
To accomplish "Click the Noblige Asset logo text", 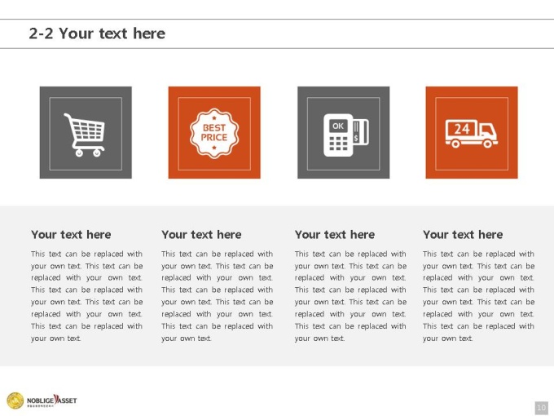I will 52,401.
